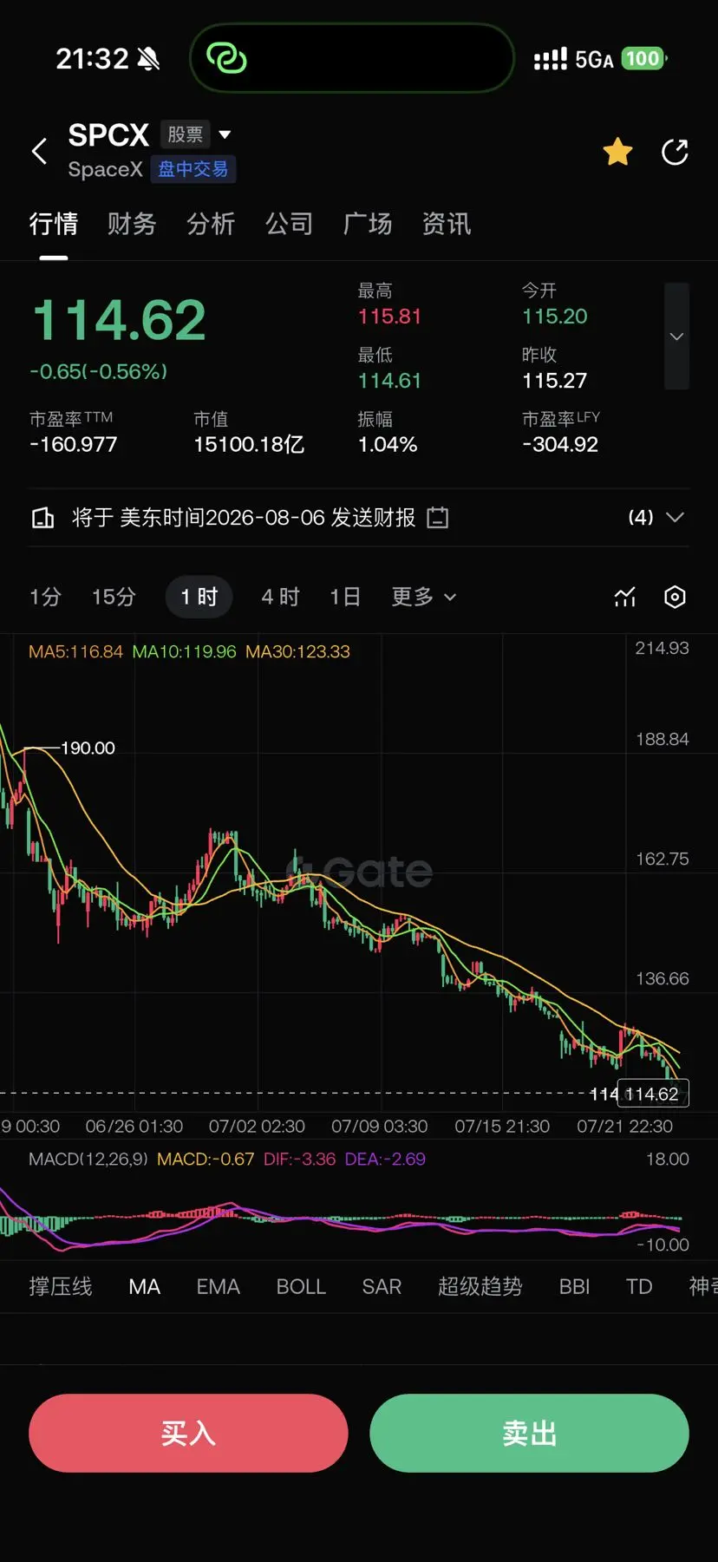Switch to 广场 tab
Screen dimensions: 718x1562
pyautogui.click(x=368, y=224)
